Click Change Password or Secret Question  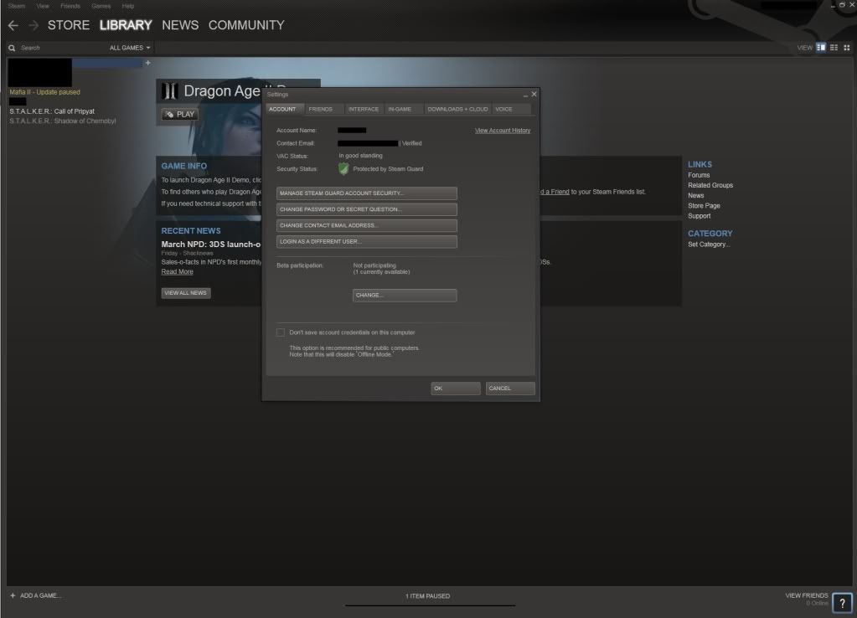click(x=367, y=209)
